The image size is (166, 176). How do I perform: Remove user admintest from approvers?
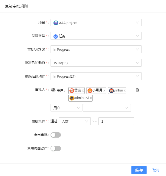coord(91,98)
